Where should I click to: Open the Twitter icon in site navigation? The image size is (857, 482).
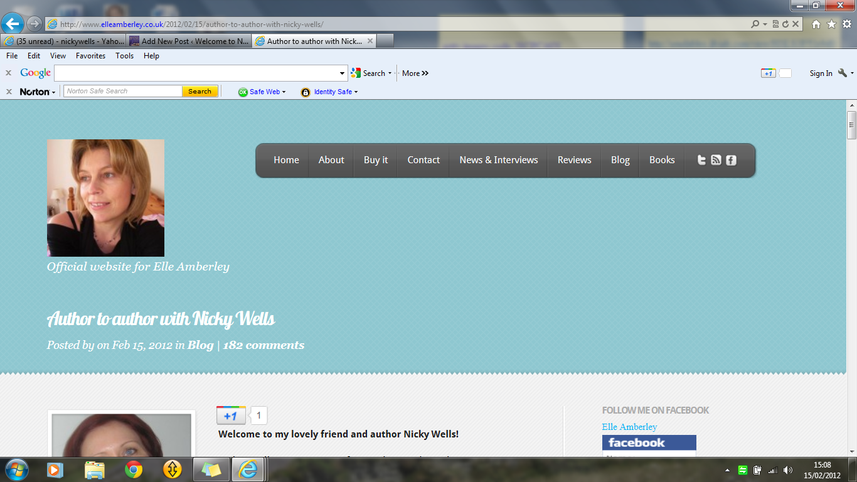coord(701,160)
